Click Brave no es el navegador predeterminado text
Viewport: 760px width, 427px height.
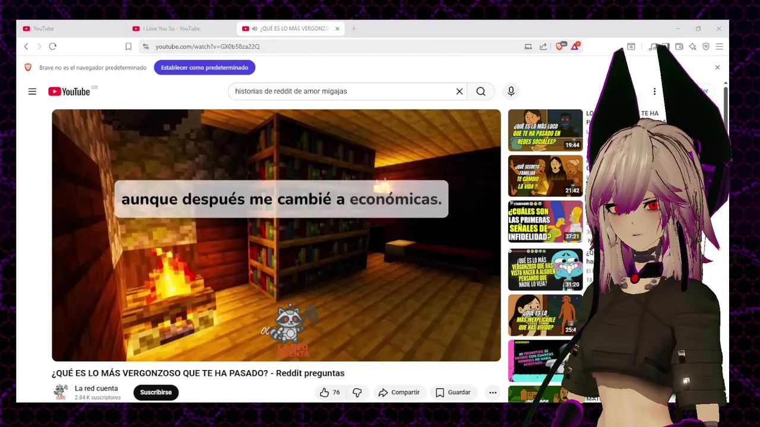click(93, 68)
